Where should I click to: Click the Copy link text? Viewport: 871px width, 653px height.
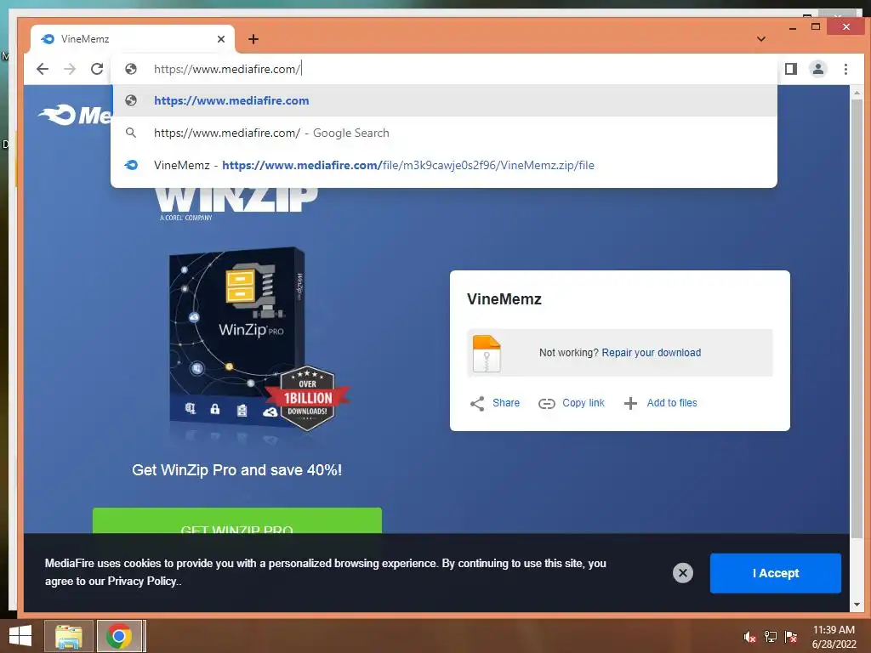584,402
